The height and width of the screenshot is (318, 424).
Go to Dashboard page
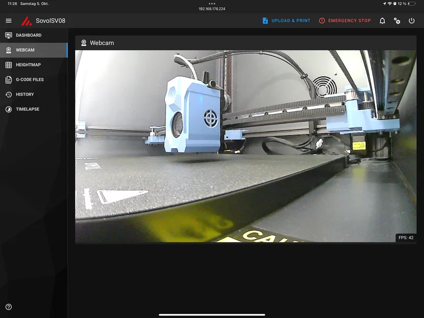[34, 35]
